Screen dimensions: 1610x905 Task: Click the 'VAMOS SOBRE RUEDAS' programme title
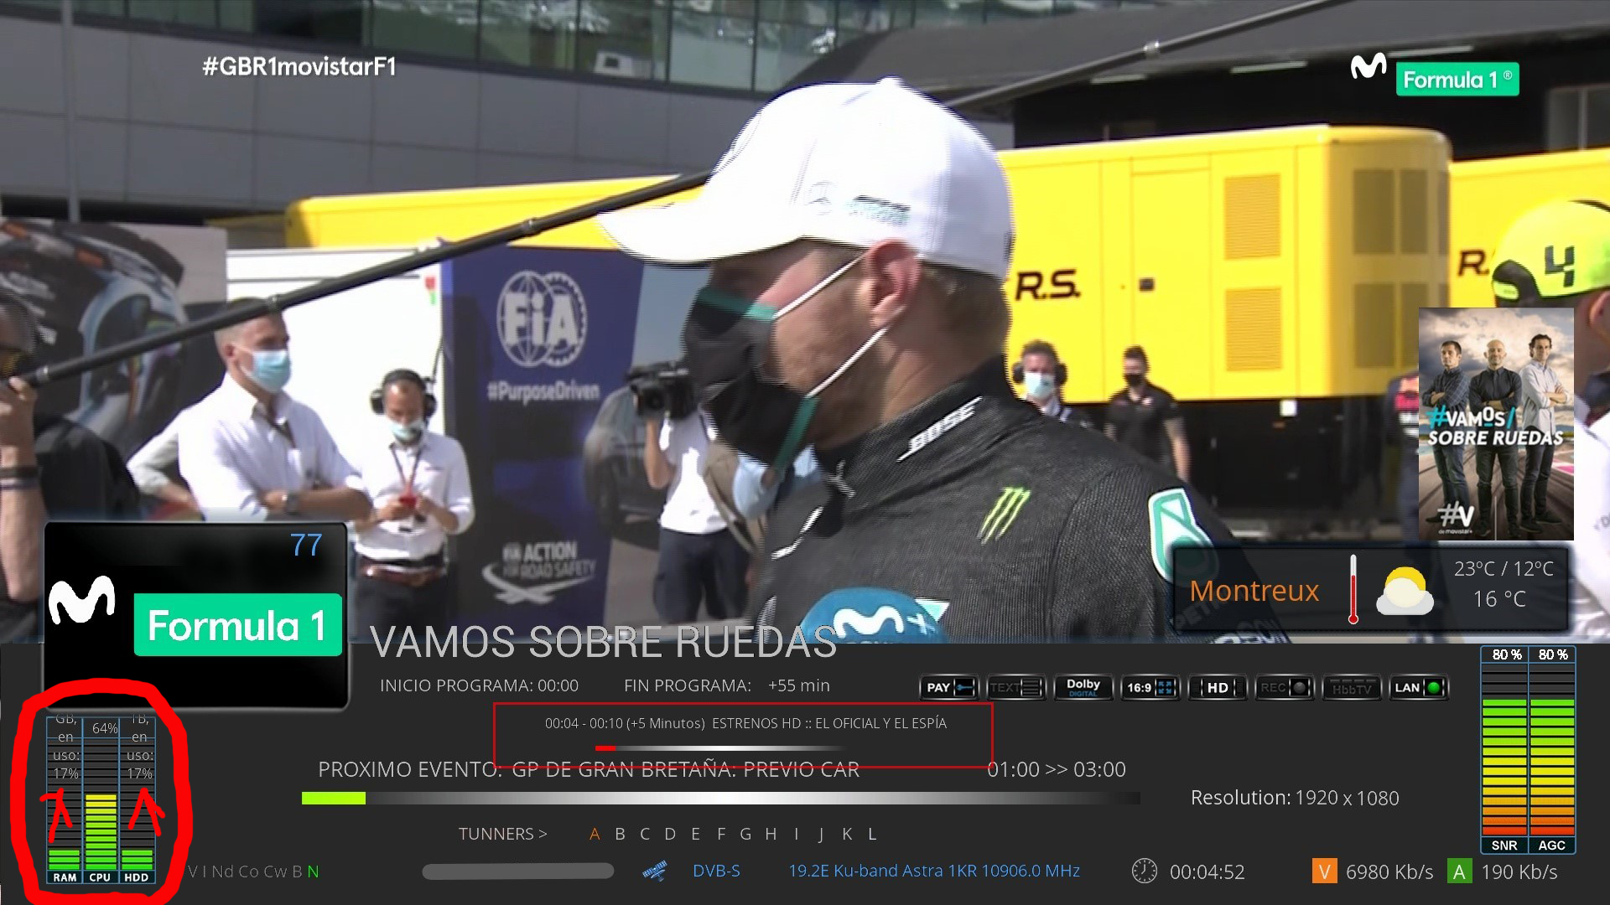pos(604,643)
